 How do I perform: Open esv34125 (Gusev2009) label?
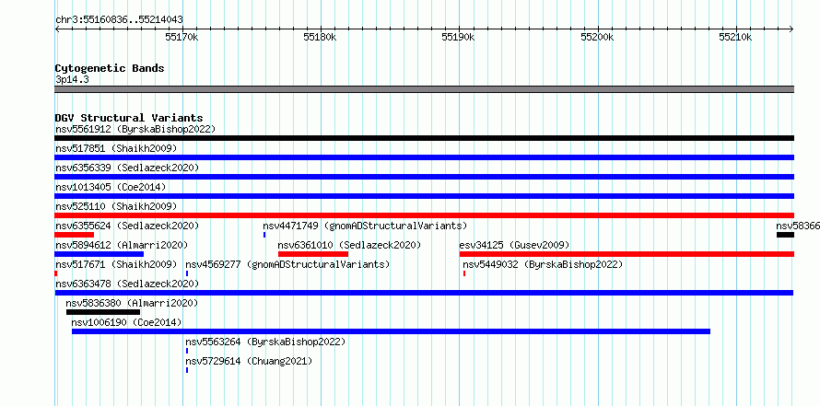pos(515,245)
